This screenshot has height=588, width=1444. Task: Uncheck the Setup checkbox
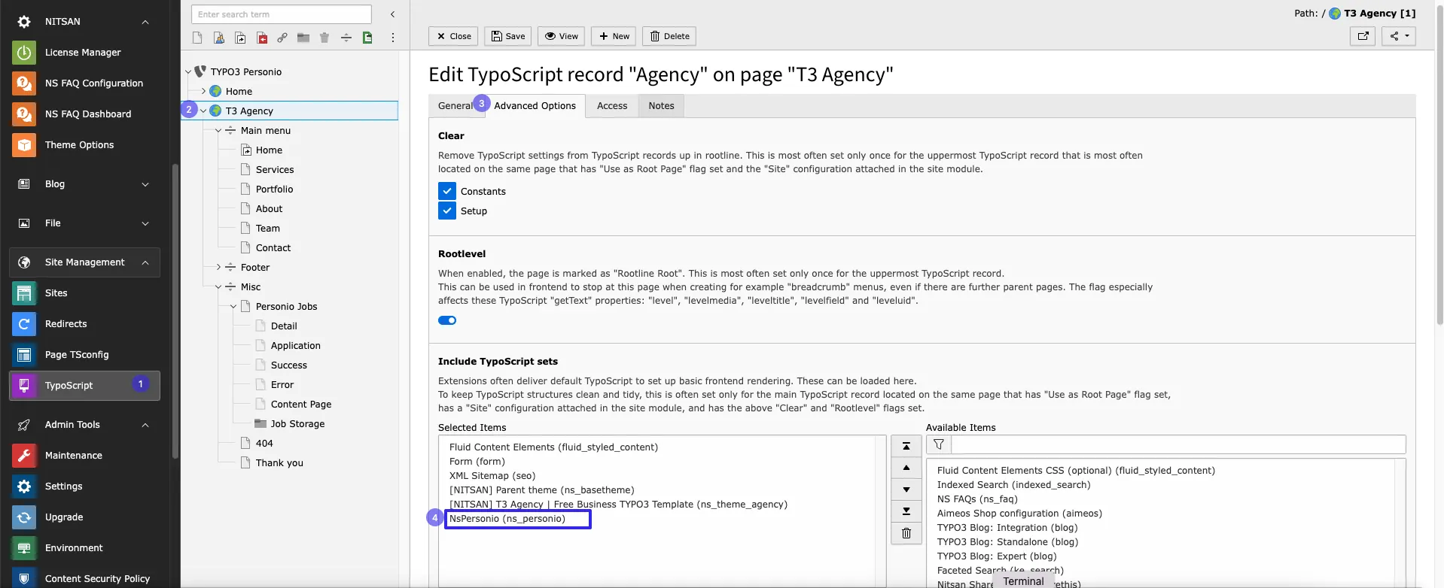[x=447, y=211]
